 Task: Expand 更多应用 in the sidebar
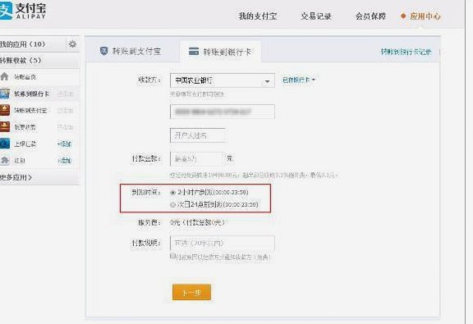[x=16, y=177]
